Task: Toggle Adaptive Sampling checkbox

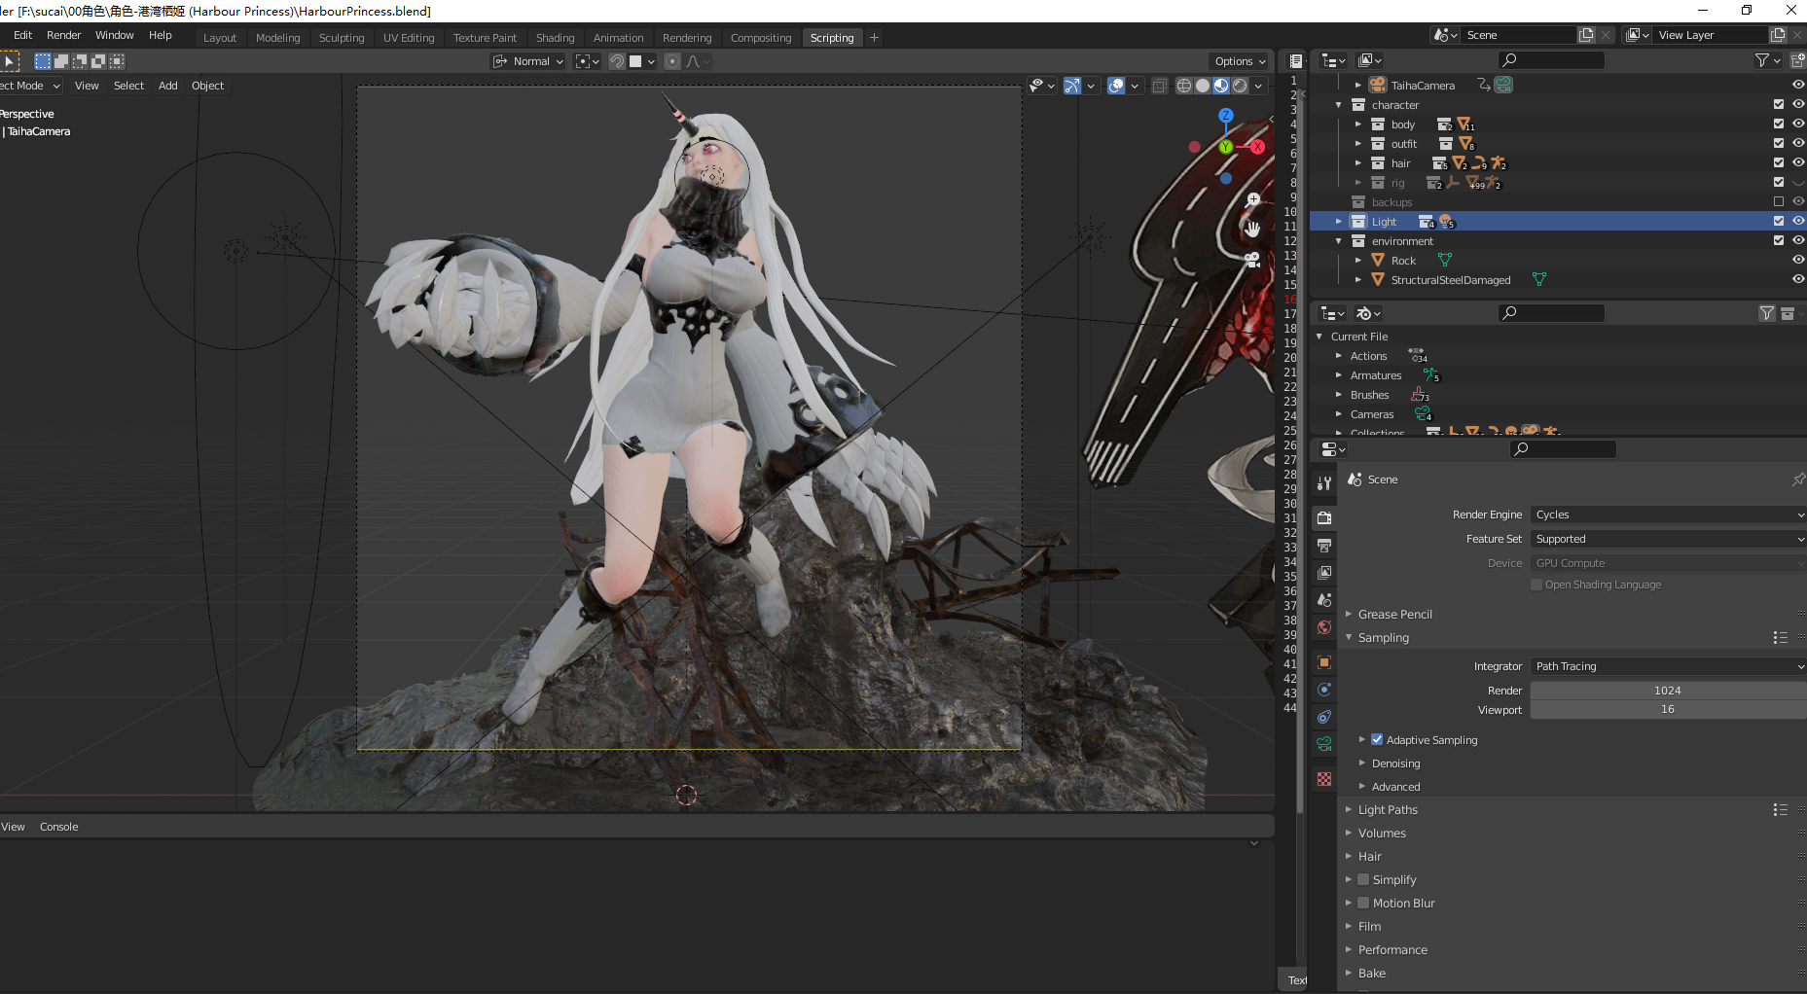Action: click(x=1377, y=739)
